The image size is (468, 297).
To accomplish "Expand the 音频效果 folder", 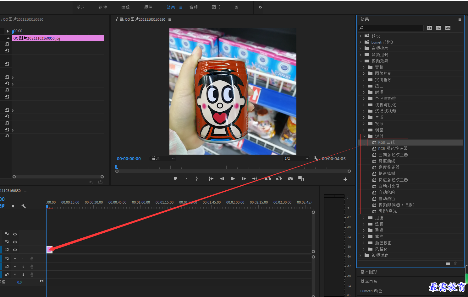I will pyautogui.click(x=361, y=48).
